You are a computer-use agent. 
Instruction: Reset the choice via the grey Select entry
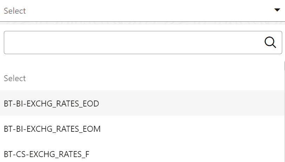[142, 78]
